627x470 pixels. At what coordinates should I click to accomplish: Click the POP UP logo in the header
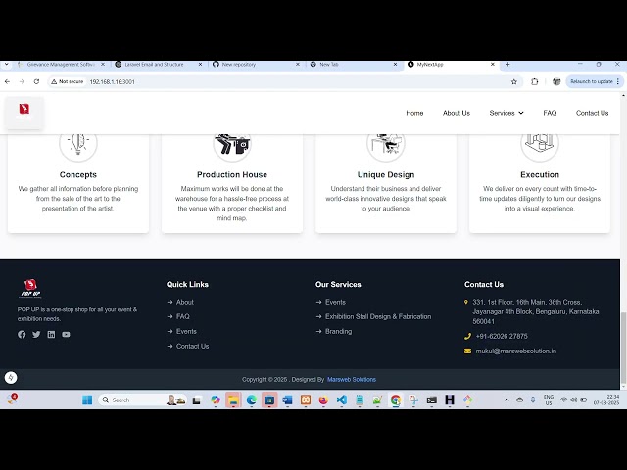coord(24,113)
